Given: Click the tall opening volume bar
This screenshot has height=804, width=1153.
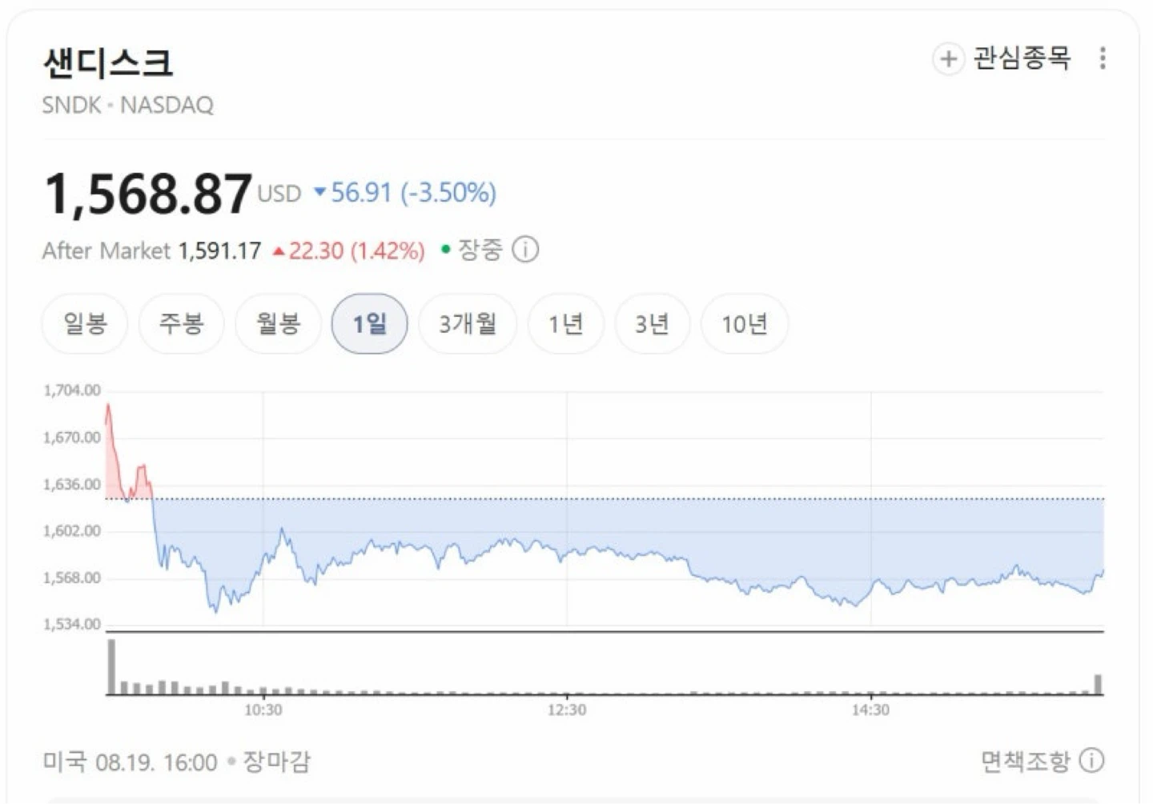Looking at the screenshot, I should 112,666.
